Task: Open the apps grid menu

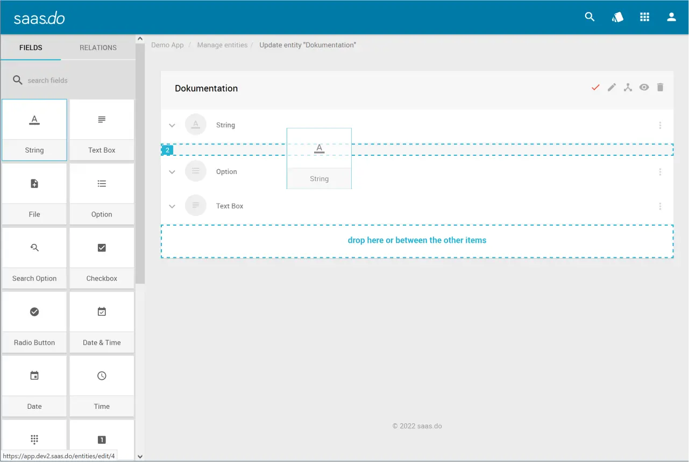Action: 644,17
